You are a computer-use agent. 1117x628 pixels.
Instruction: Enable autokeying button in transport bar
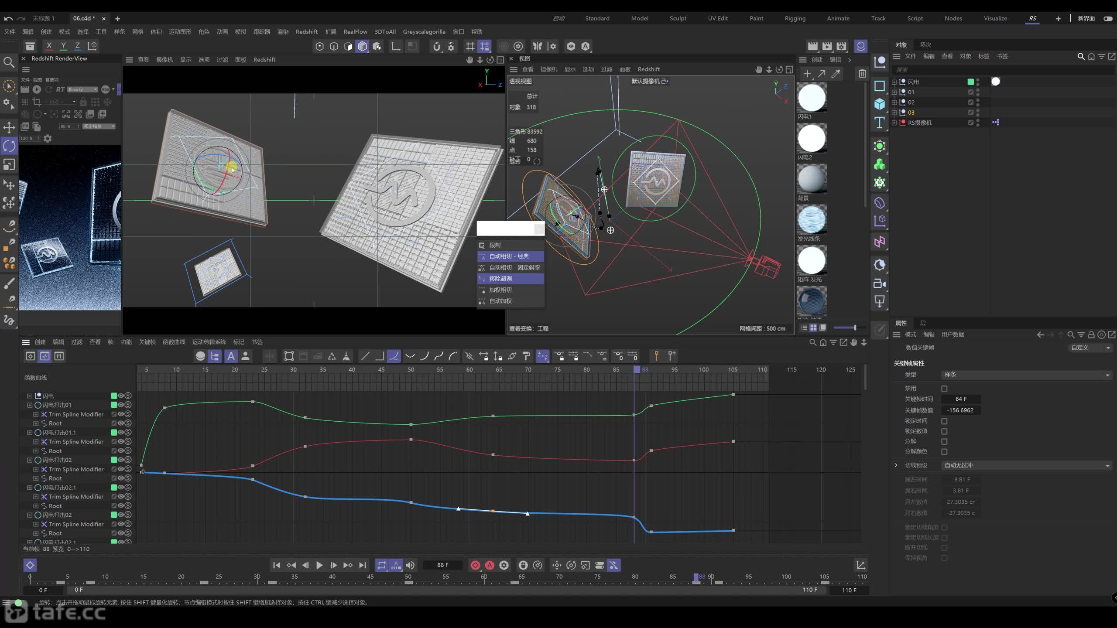point(490,565)
